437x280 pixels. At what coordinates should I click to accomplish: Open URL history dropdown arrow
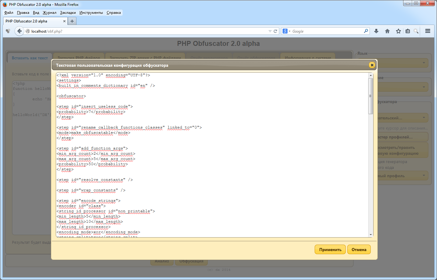[x=270, y=31]
